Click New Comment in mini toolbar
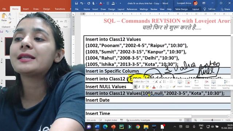The height and width of the screenshot is (131, 233). (x=197, y=84)
